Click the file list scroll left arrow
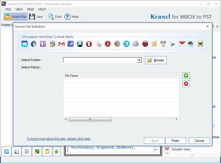This screenshot has width=221, height=163. click(x=66, y=119)
